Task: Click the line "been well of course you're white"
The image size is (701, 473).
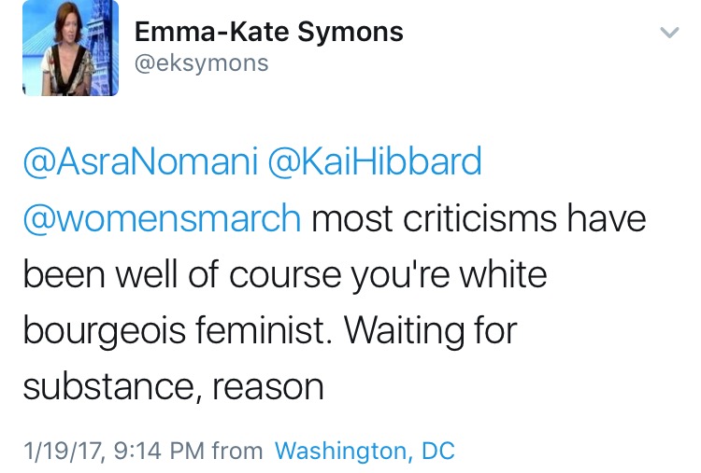Action: click(284, 275)
